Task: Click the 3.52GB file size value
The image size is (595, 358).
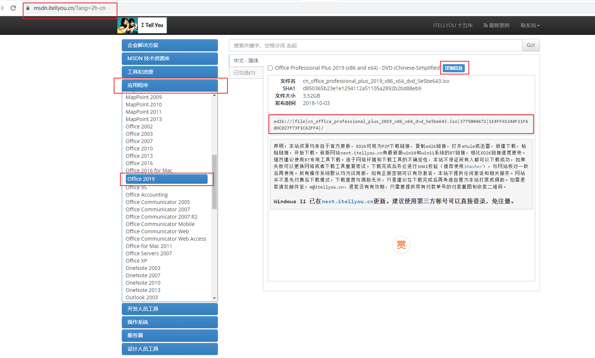Action: [311, 96]
